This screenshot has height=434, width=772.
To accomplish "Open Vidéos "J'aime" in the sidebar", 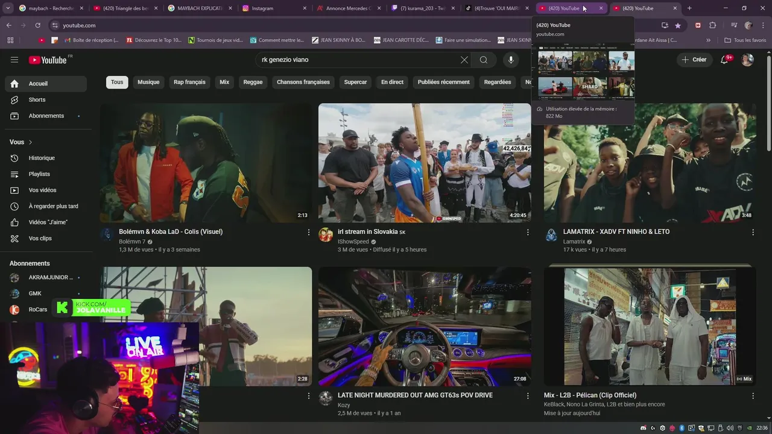I will point(46,222).
